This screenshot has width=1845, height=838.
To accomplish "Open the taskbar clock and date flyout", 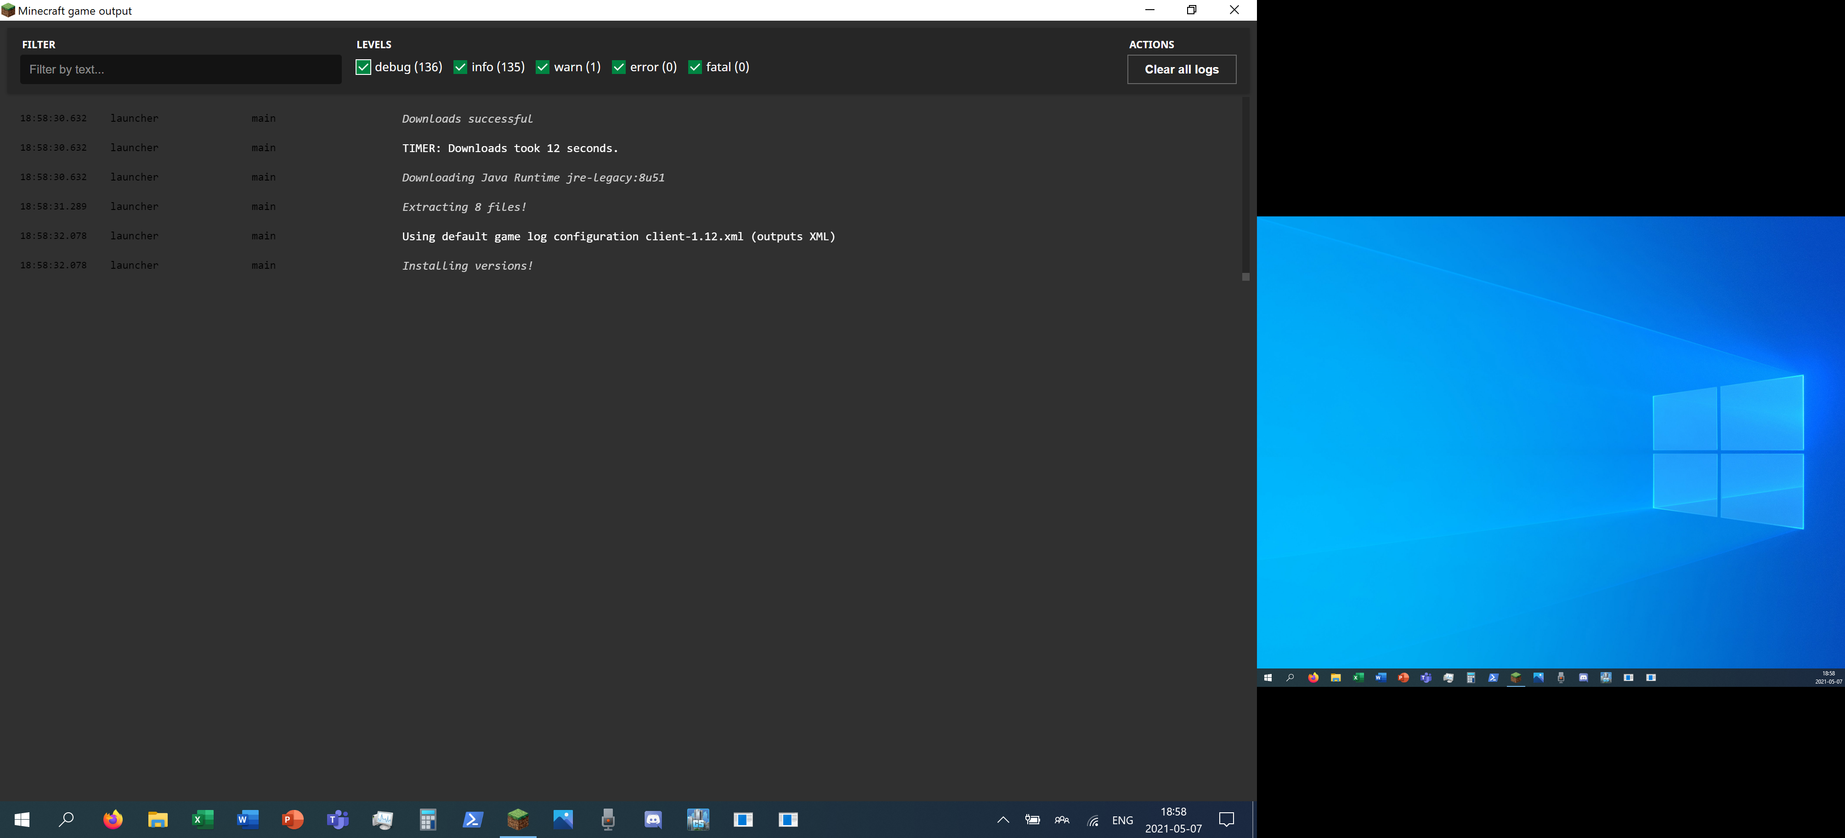I will coord(1173,820).
